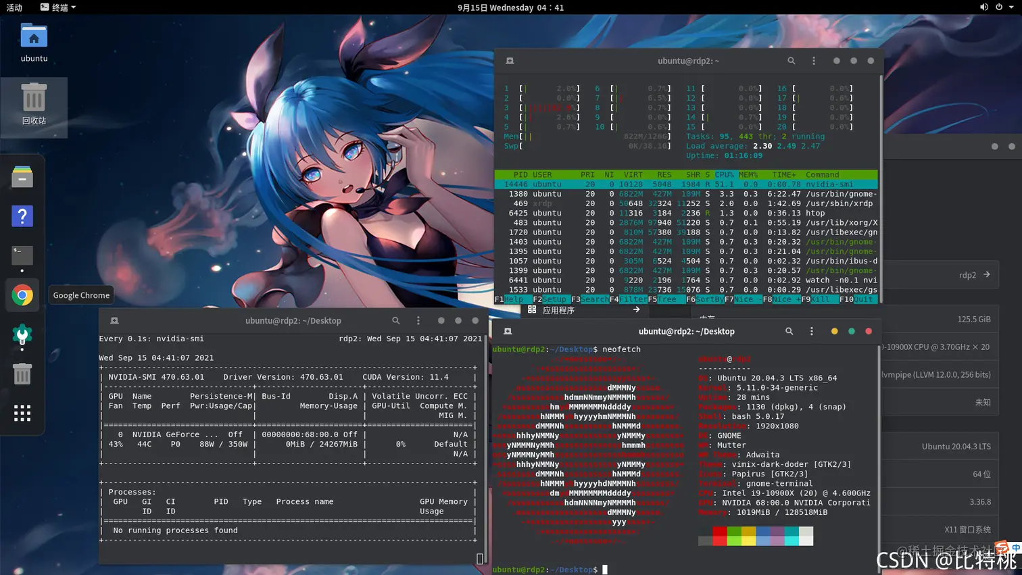Image resolution: width=1022 pixels, height=575 pixels.
Task: Click new tab icon in neofetch terminal
Action: point(508,331)
